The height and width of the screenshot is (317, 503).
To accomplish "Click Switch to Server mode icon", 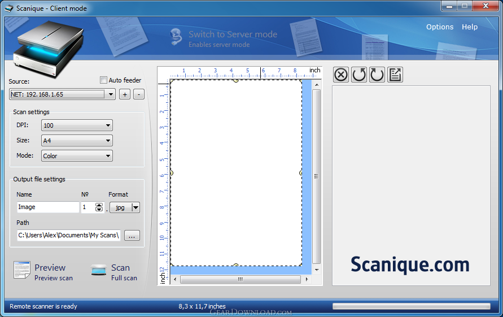I will pyautogui.click(x=176, y=37).
